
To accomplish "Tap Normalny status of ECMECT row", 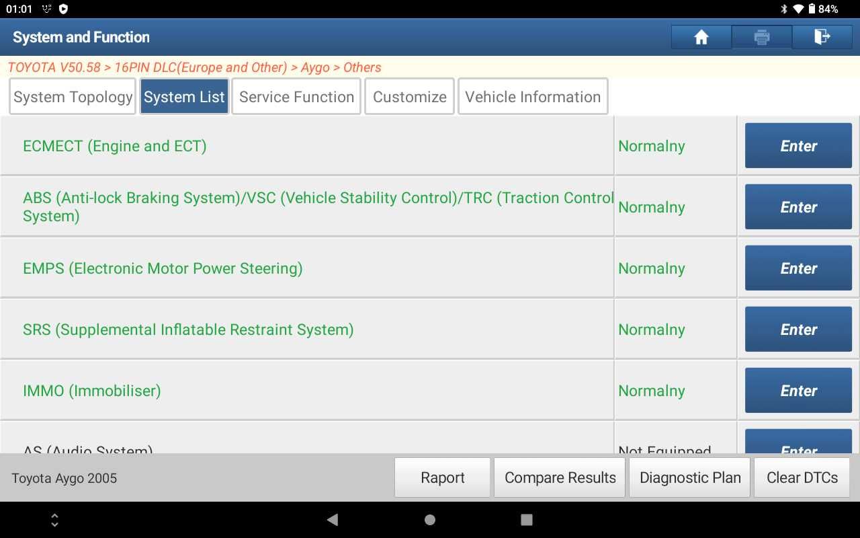I will click(x=652, y=146).
